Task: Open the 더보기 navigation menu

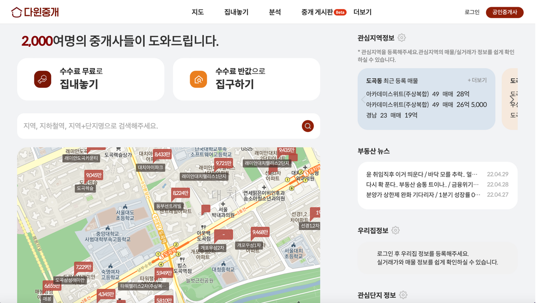Action: coord(362,12)
